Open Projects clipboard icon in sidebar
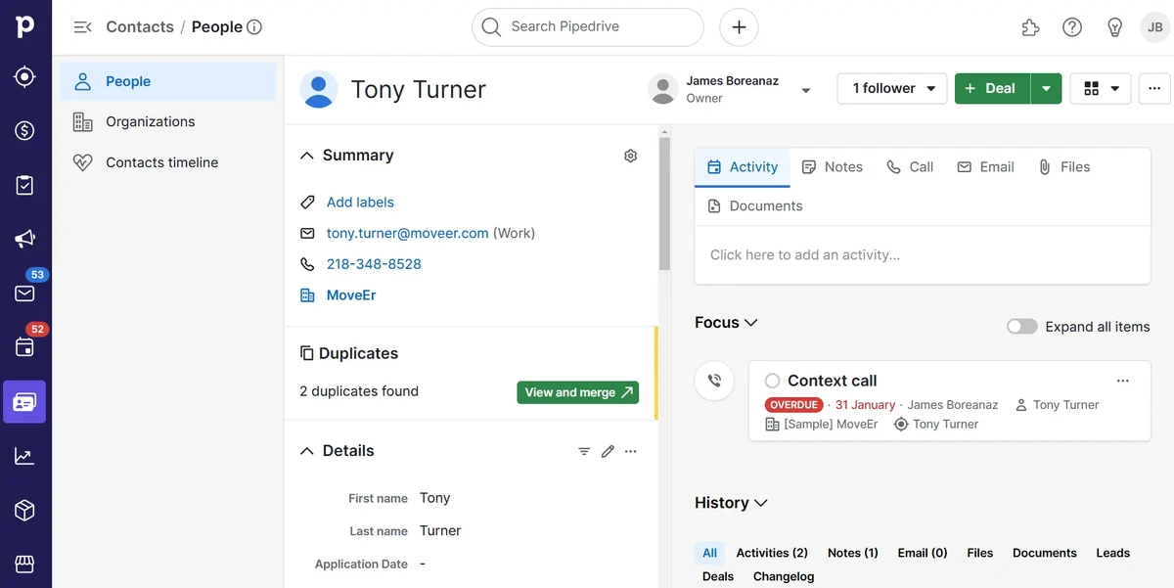 pos(25,185)
